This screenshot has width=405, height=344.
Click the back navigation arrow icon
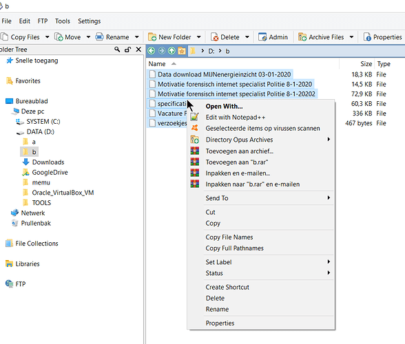[x=152, y=51]
